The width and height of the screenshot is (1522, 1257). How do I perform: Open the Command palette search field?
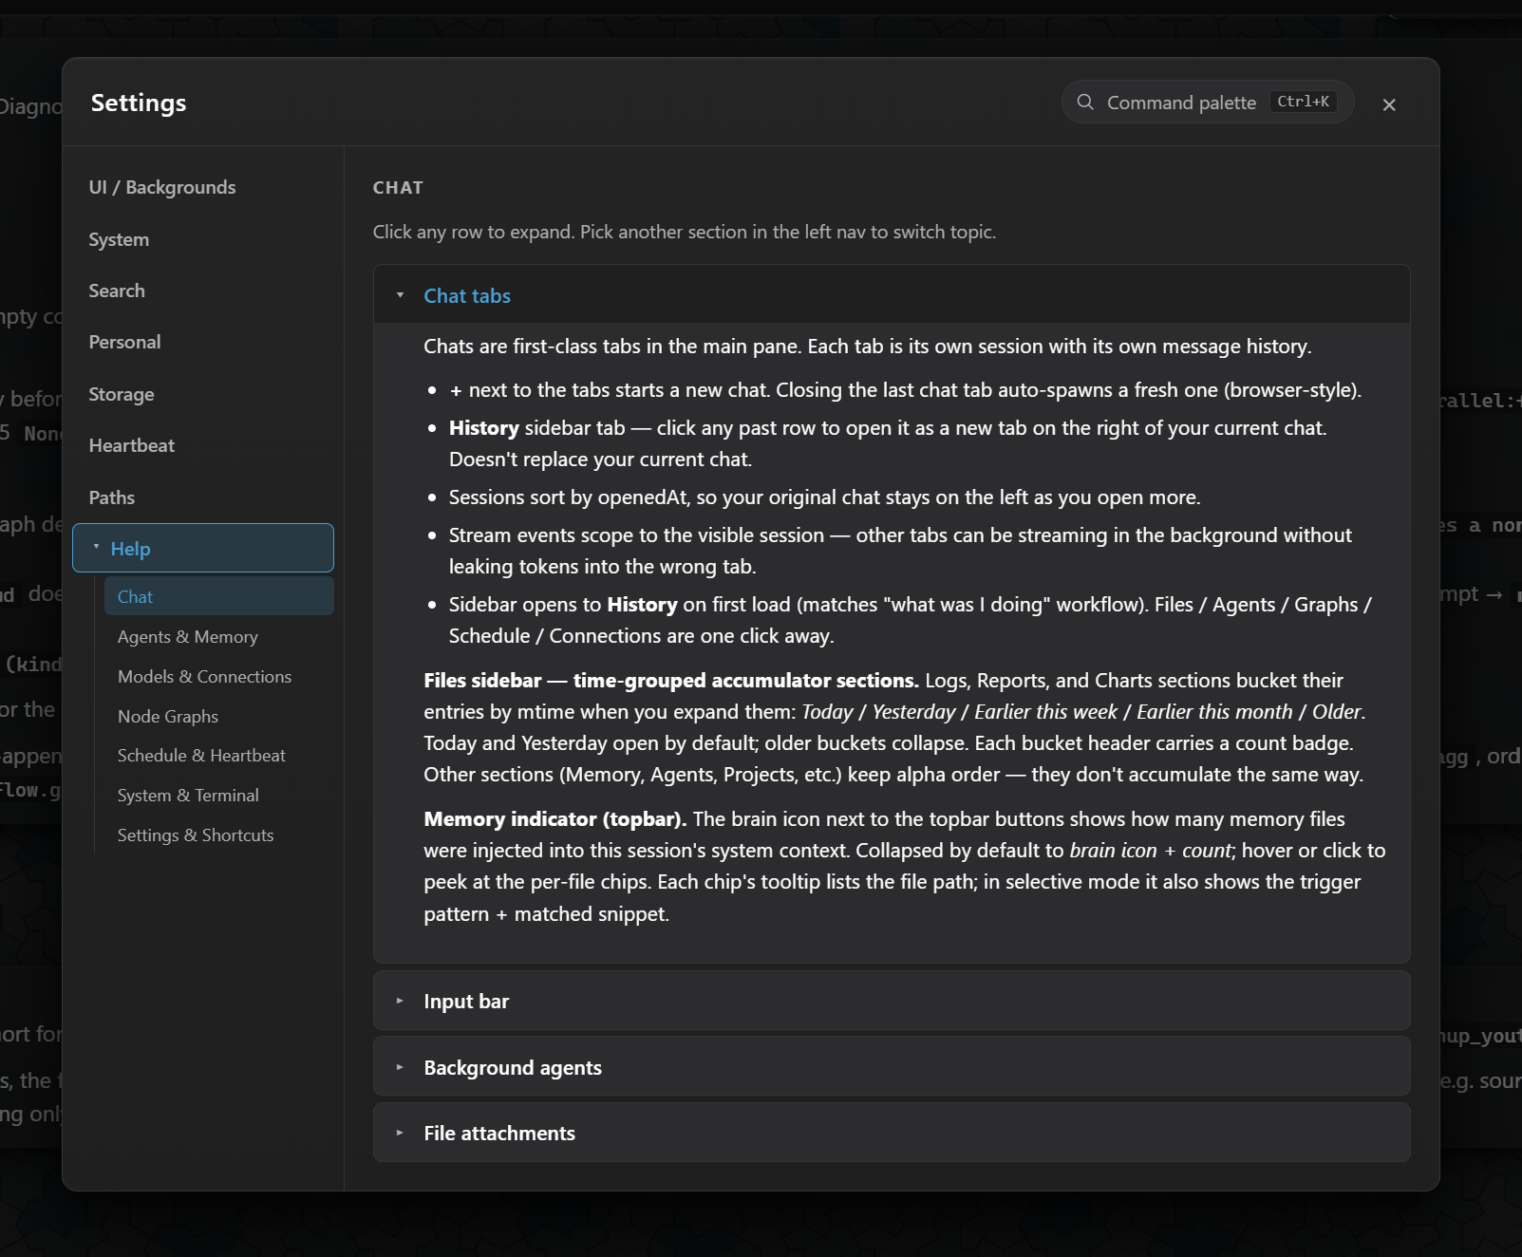coord(1207,103)
